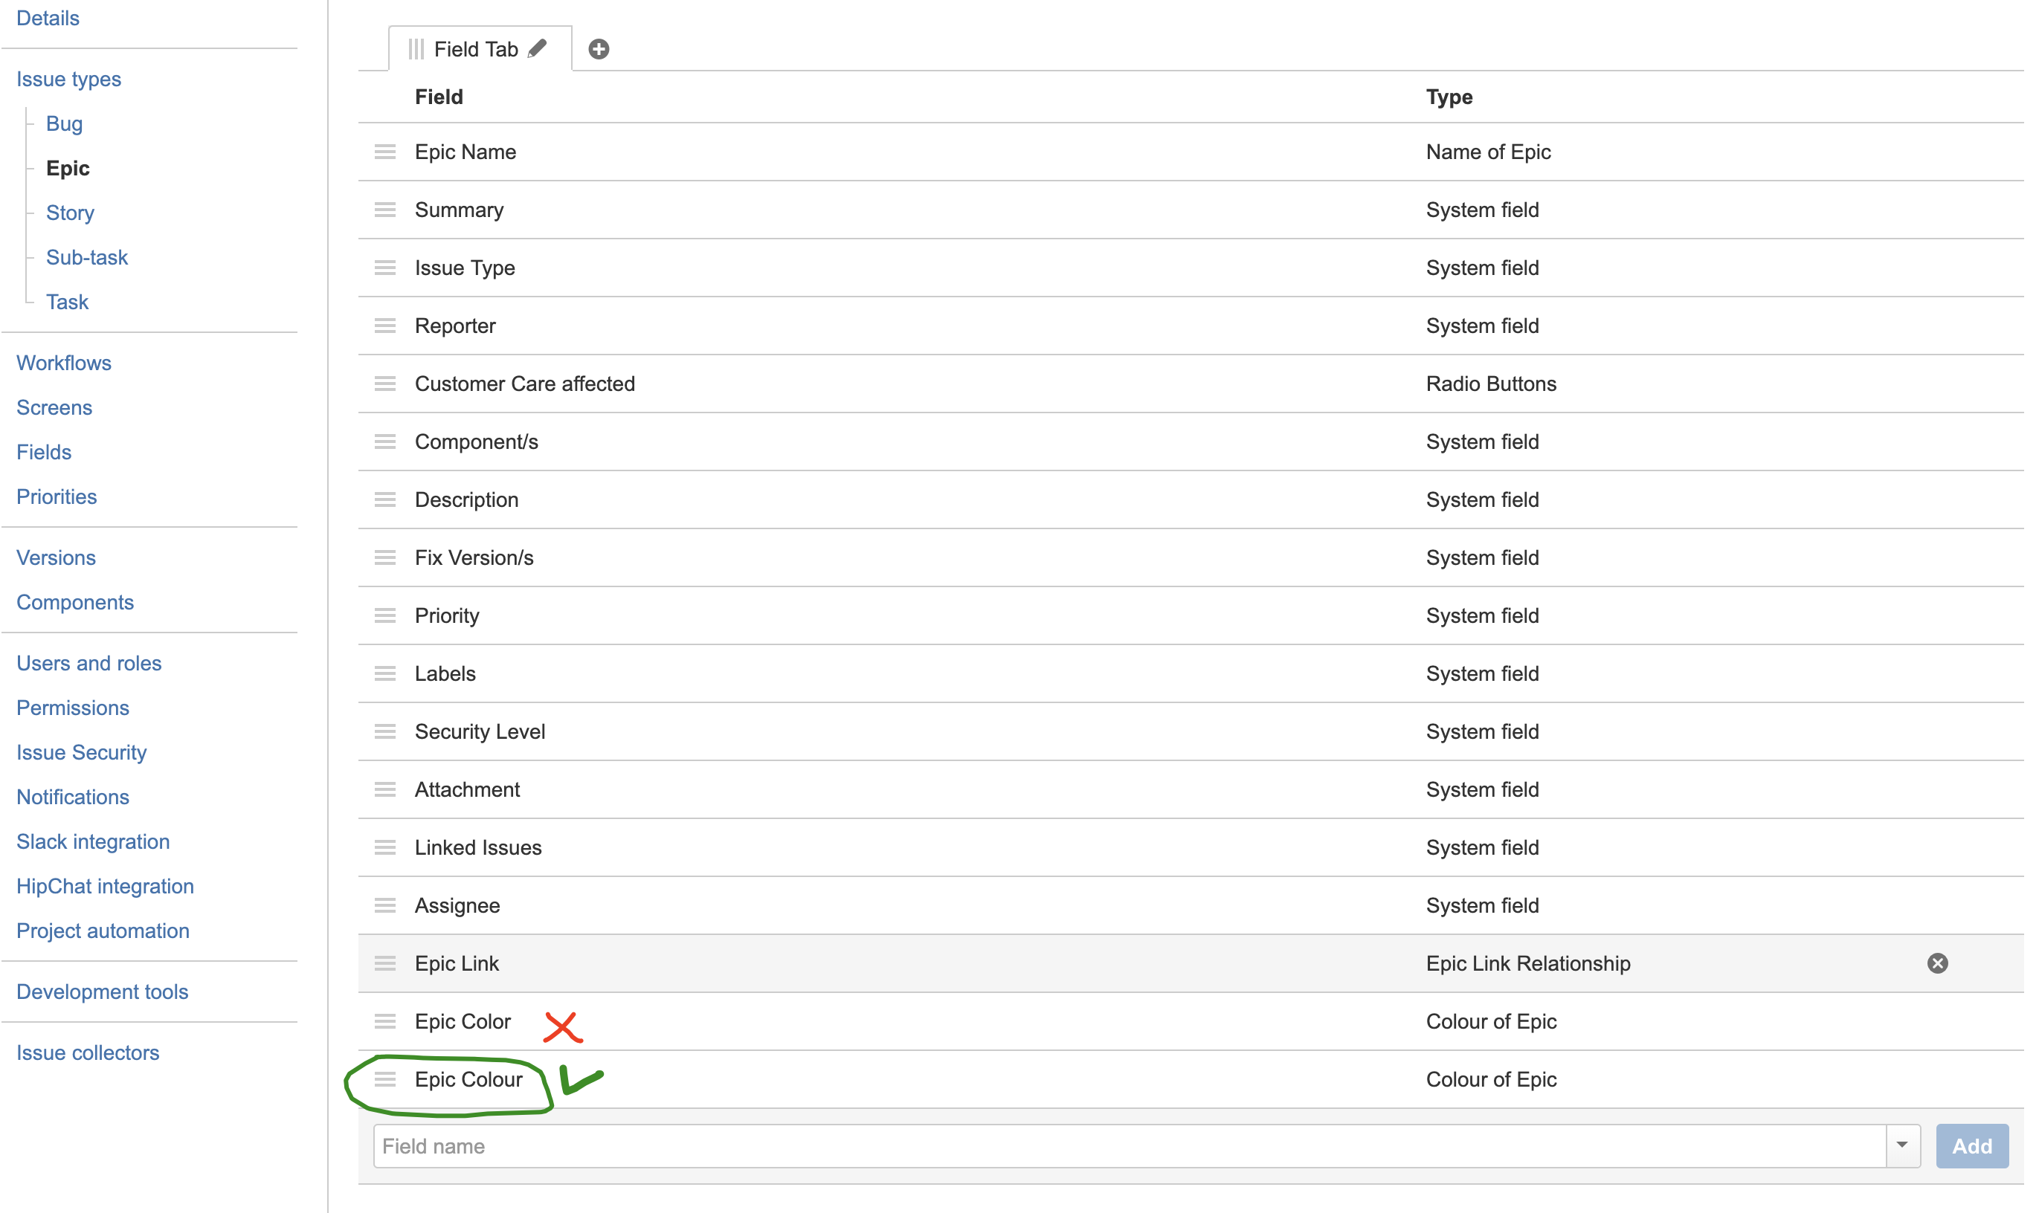Viewport: 2039px width, 1213px height.
Task: Collapse the Development tools section
Action: click(101, 992)
